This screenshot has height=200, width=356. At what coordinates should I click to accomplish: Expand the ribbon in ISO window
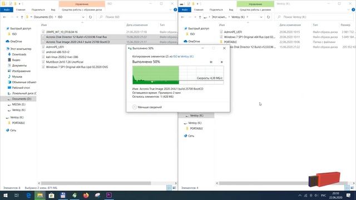coord(171,10)
